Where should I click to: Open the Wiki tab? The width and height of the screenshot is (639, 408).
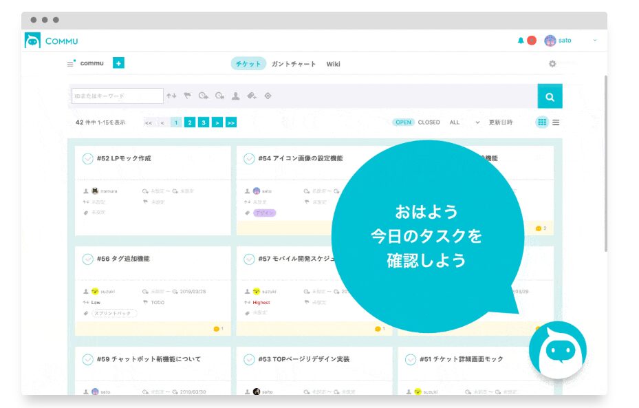click(x=333, y=64)
